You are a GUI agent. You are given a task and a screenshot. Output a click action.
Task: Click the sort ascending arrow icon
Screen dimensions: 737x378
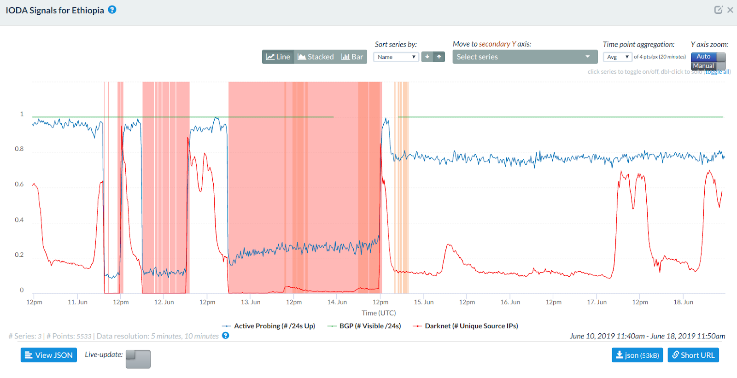[x=439, y=57]
